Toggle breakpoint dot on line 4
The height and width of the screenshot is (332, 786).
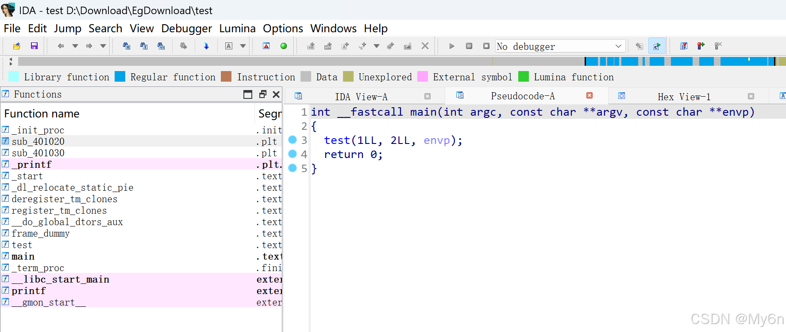tap(293, 154)
